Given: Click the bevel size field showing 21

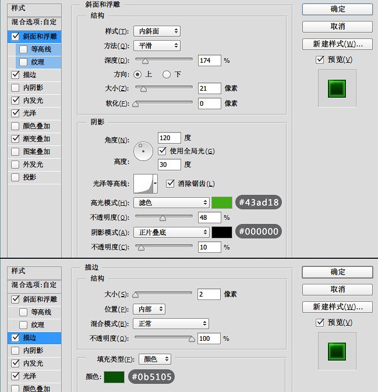Looking at the screenshot, I should [210, 88].
